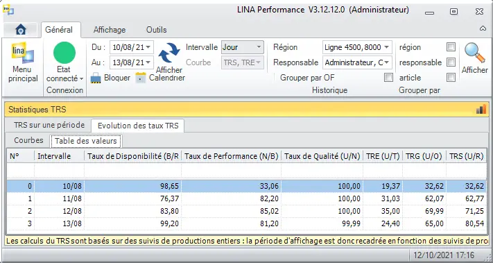
Task: Open the Menu principal lina icon
Action: (x=23, y=53)
